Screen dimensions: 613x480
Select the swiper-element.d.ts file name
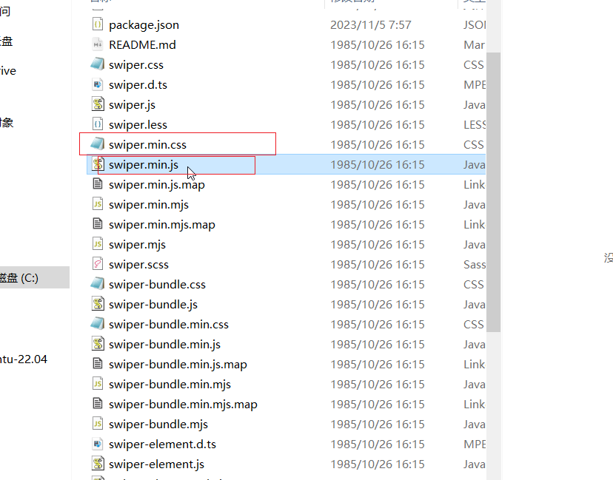click(x=162, y=444)
